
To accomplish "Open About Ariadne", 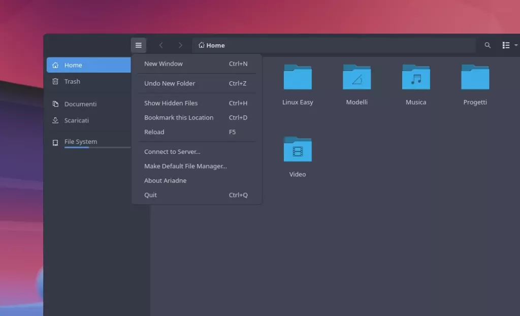I will 197,180.
